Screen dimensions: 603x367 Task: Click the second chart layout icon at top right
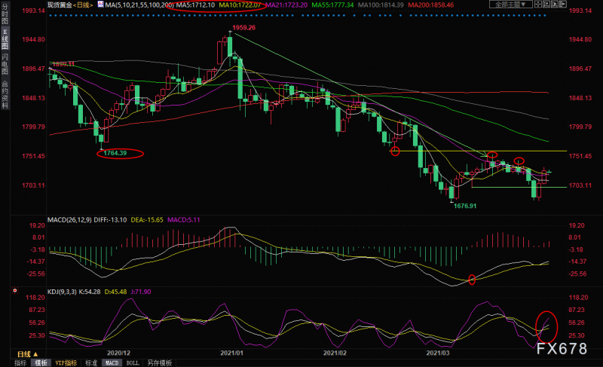pyautogui.click(x=546, y=5)
